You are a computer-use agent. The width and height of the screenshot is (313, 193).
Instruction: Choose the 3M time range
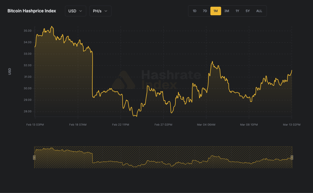click(226, 11)
